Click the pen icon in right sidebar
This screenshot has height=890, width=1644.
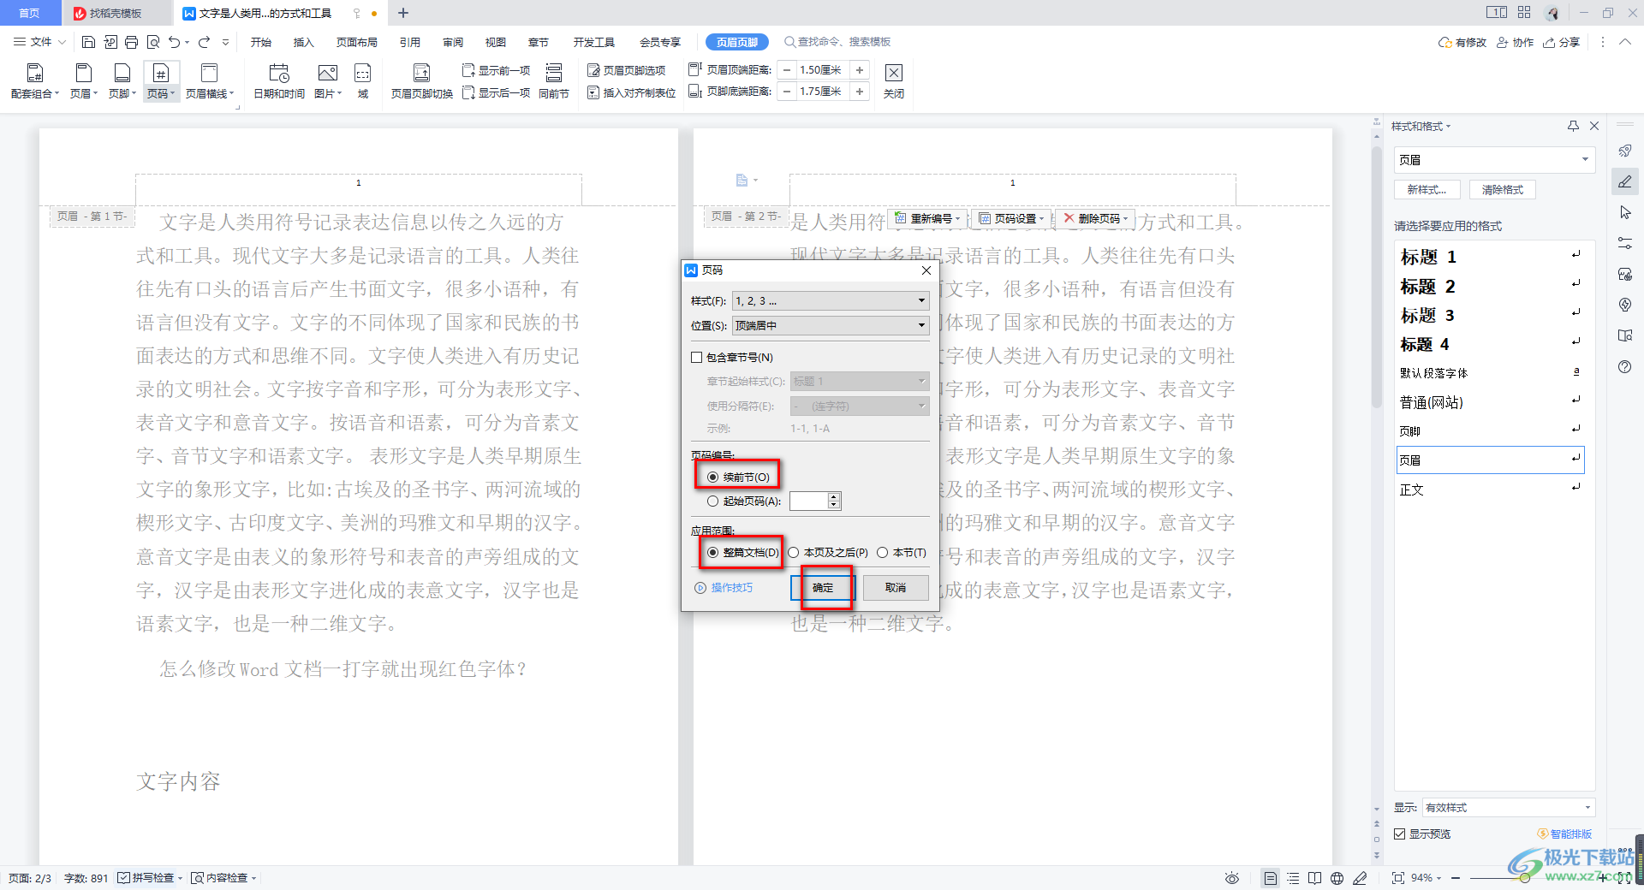(x=1625, y=181)
